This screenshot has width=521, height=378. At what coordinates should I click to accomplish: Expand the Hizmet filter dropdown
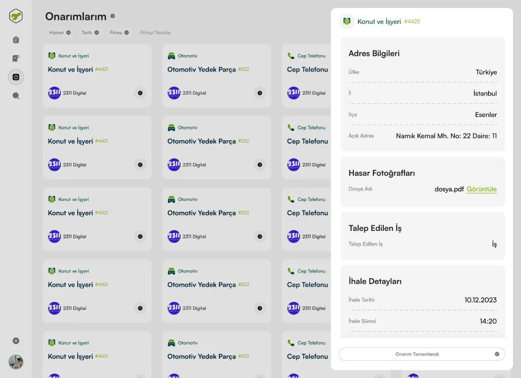pos(60,33)
